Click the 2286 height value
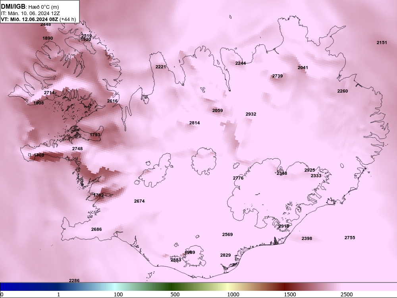The image size is (397, 298). coord(74,281)
